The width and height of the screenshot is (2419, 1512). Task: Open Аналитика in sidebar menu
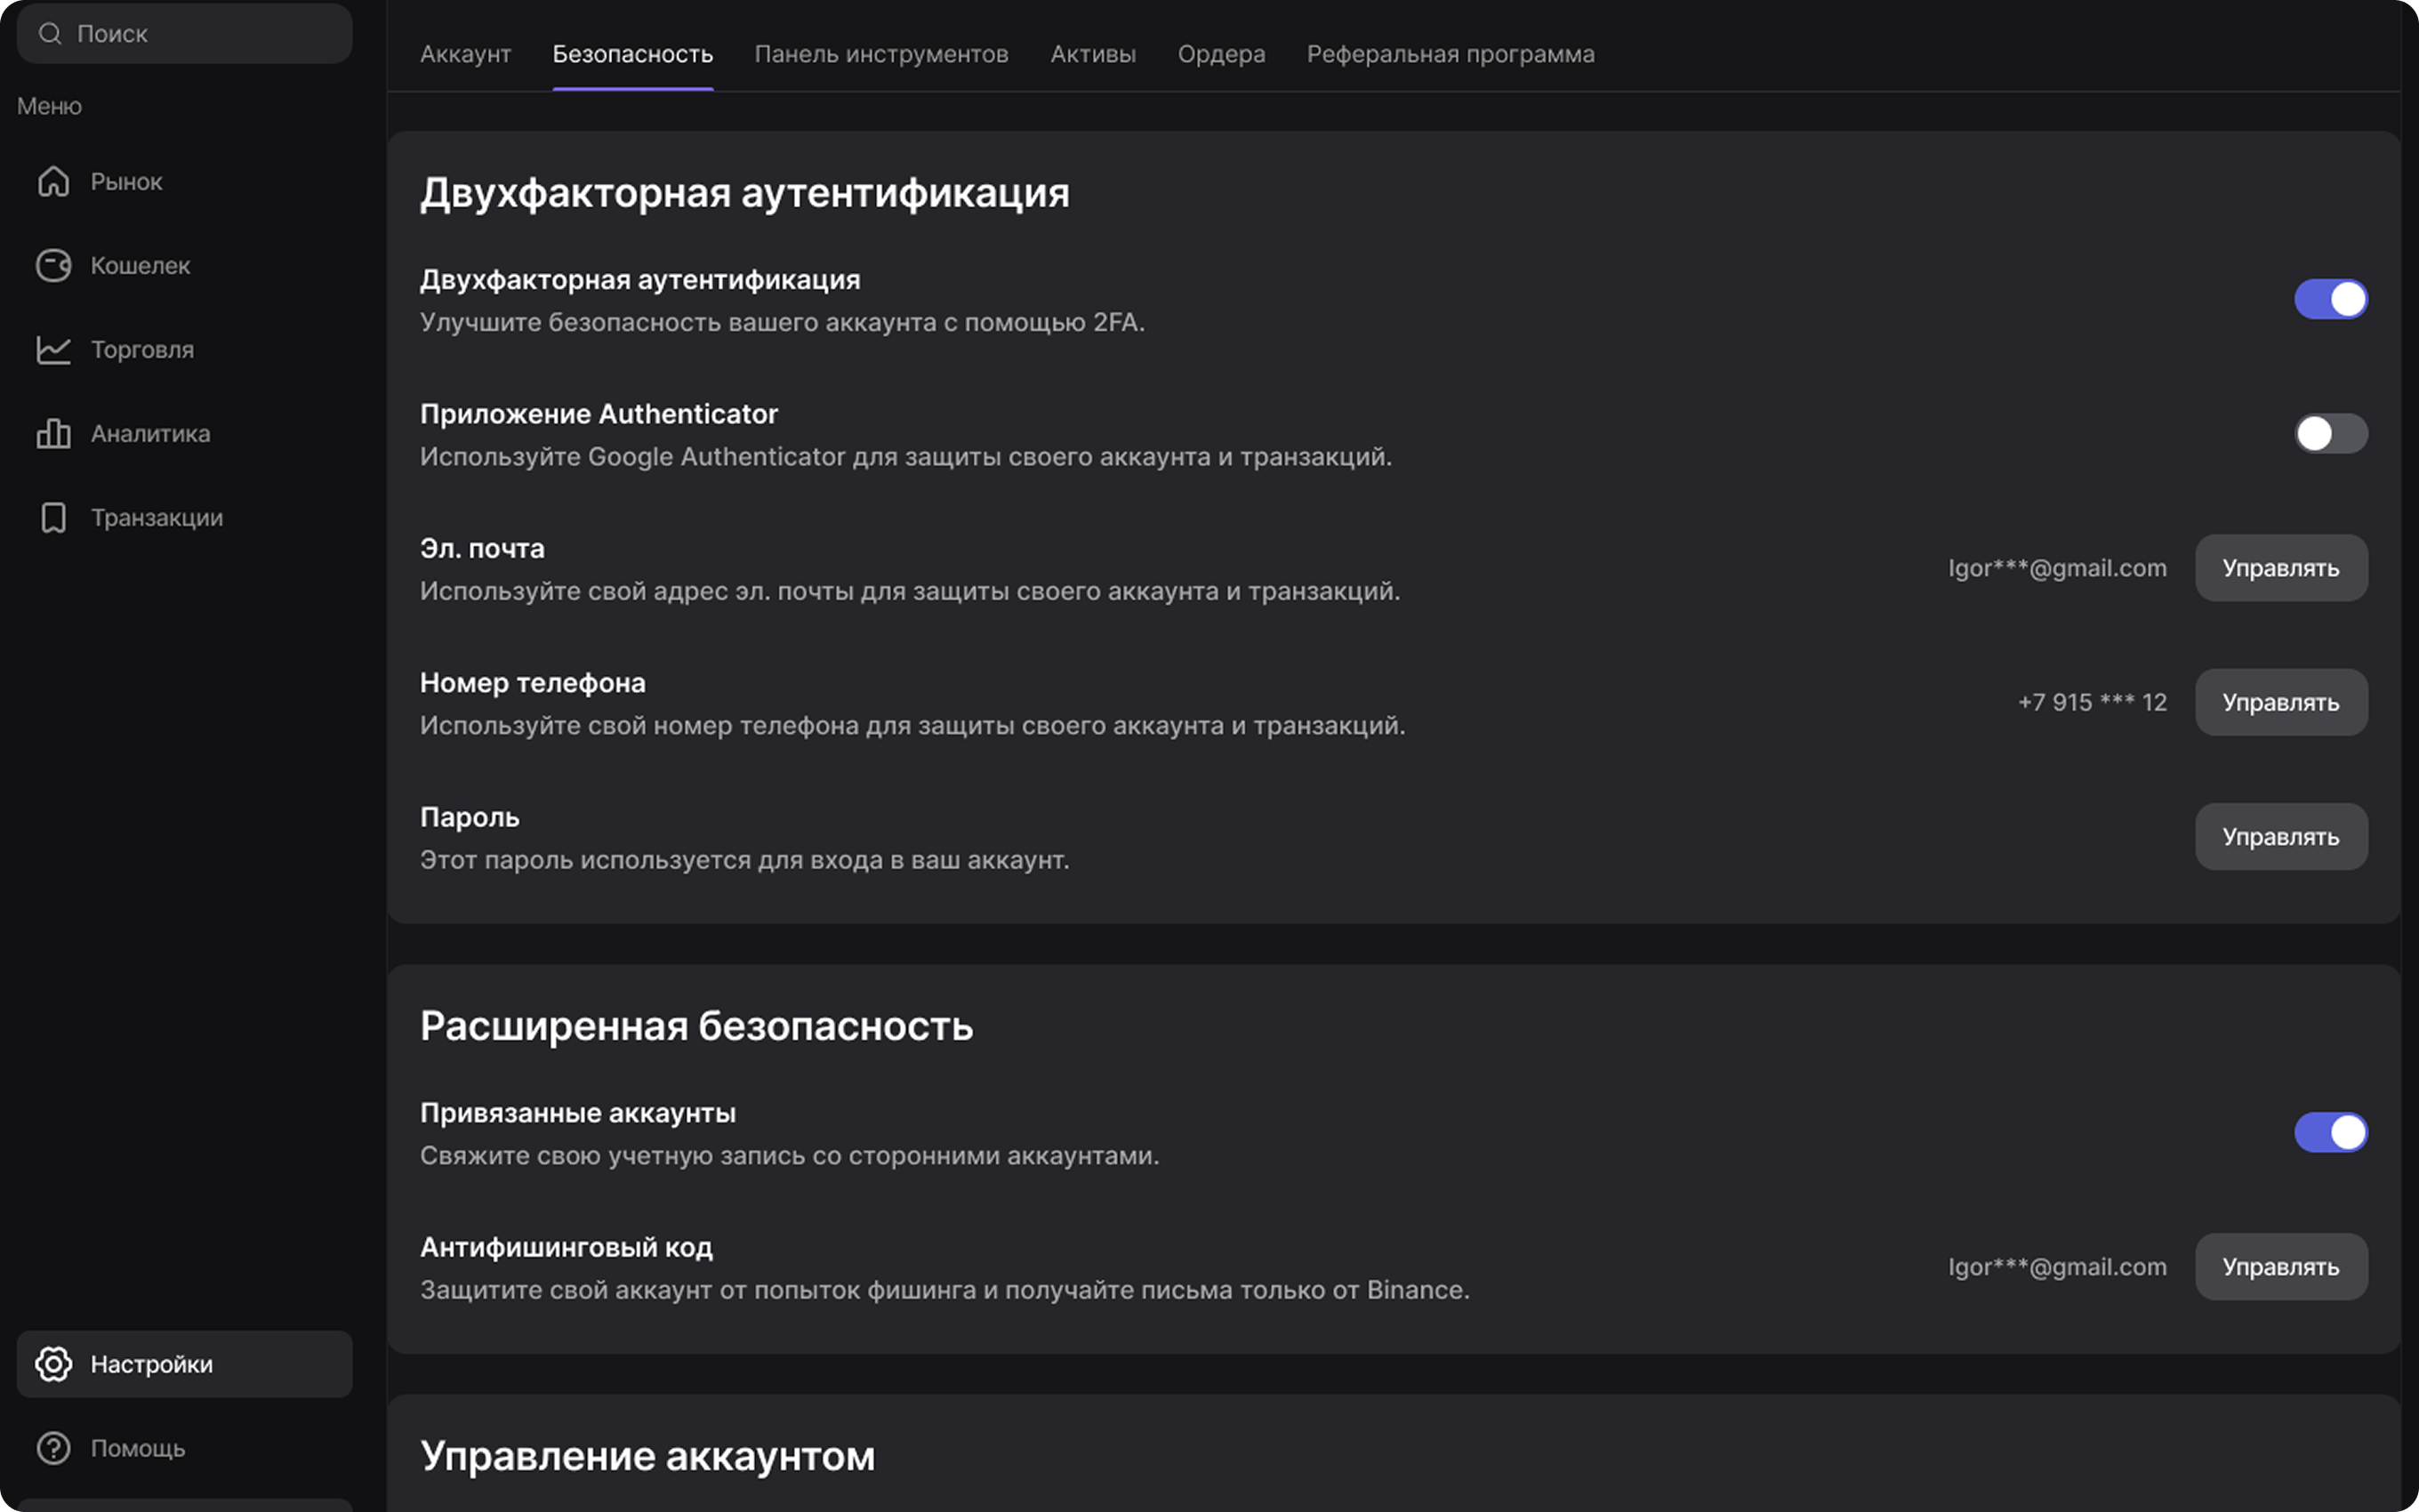click(184, 433)
